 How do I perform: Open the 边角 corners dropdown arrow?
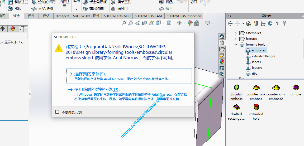tap(76, 9)
